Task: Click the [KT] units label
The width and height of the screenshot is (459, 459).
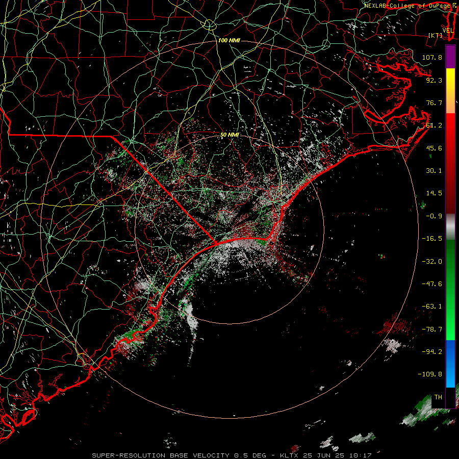Action: (436, 35)
